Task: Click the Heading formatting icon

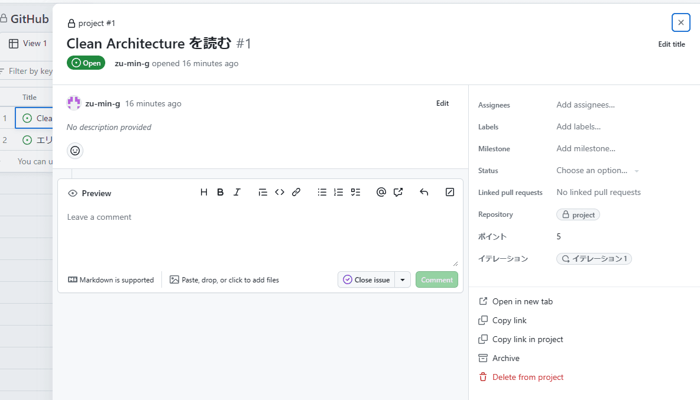Action: [204, 192]
